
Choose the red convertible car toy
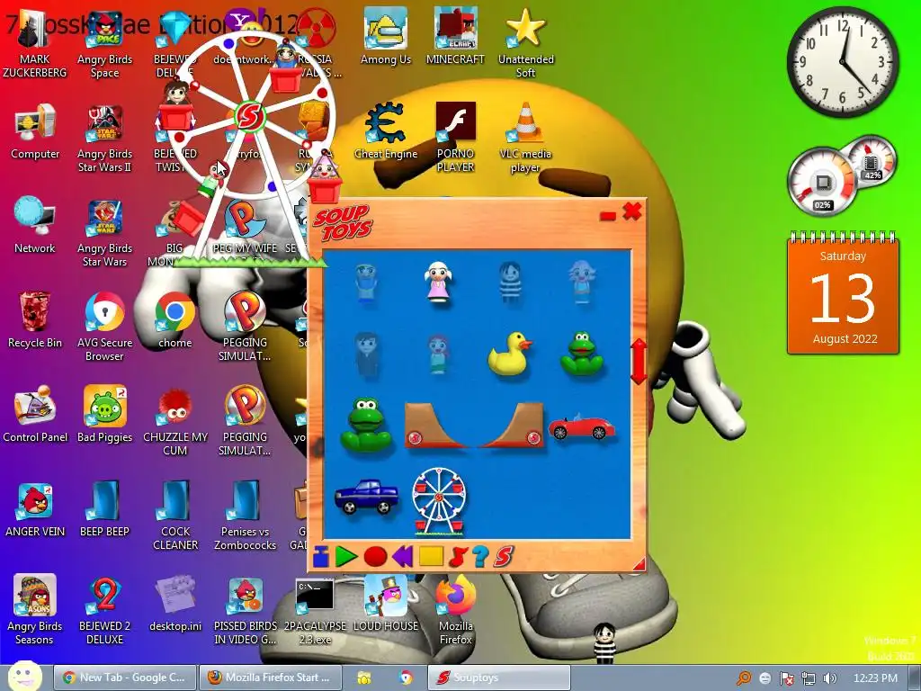582,426
